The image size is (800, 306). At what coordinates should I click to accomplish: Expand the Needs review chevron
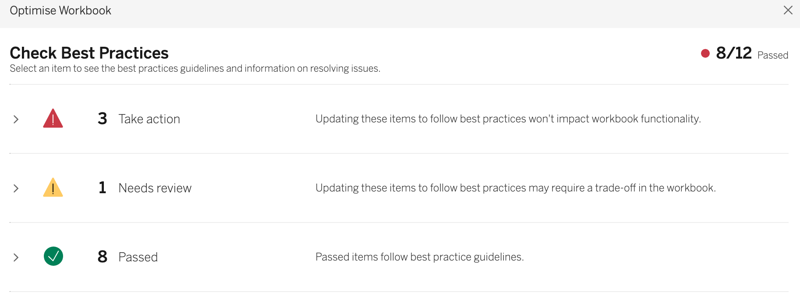[x=16, y=188]
